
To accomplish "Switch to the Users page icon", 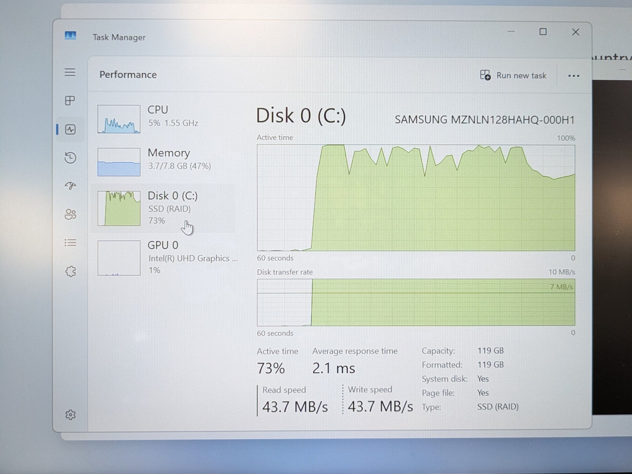I will point(70,214).
